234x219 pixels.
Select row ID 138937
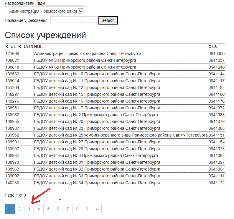(x=19, y=128)
